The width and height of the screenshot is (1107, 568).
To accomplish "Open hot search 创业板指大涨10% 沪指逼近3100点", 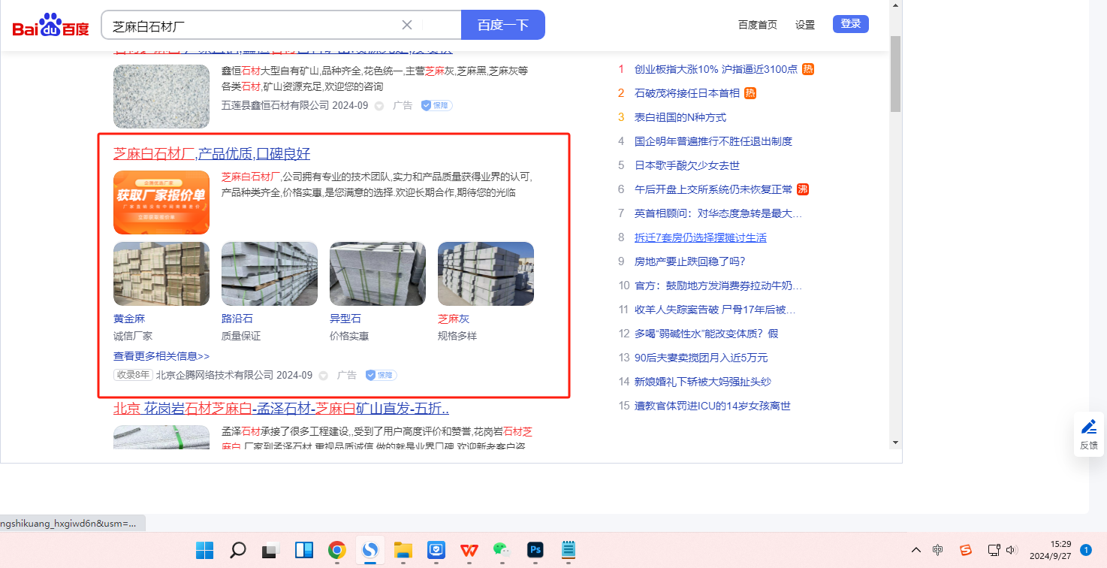I will (716, 69).
